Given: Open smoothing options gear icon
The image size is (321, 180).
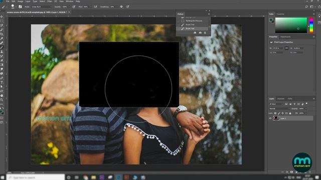Looking at the screenshot, I should (x=121, y=6).
